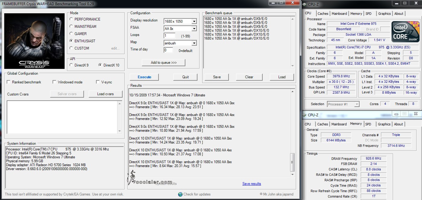422x200 pixels.
Task: Click the Intel Core i7 logo
Action: [405, 32]
